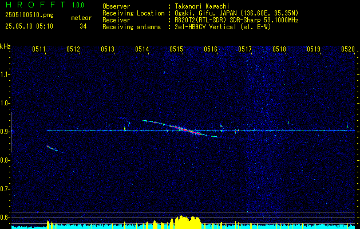
Task: Click the 0511 time marker
Action: [x=39, y=49]
